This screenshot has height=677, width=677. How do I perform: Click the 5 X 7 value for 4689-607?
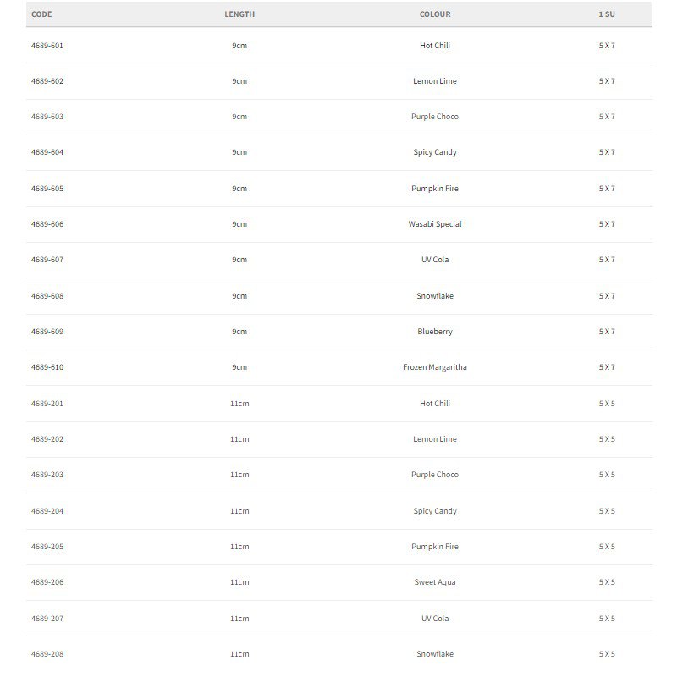(x=607, y=260)
